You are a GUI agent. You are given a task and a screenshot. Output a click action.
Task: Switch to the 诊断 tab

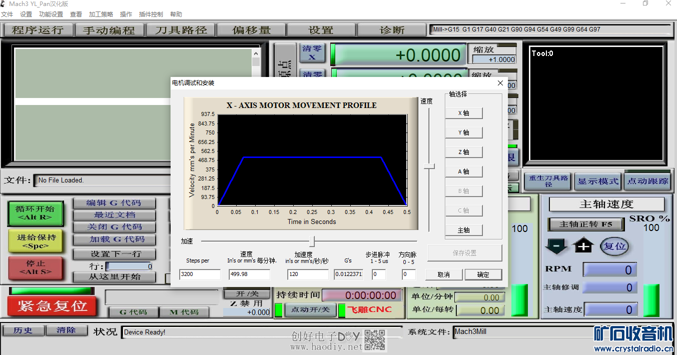click(392, 30)
